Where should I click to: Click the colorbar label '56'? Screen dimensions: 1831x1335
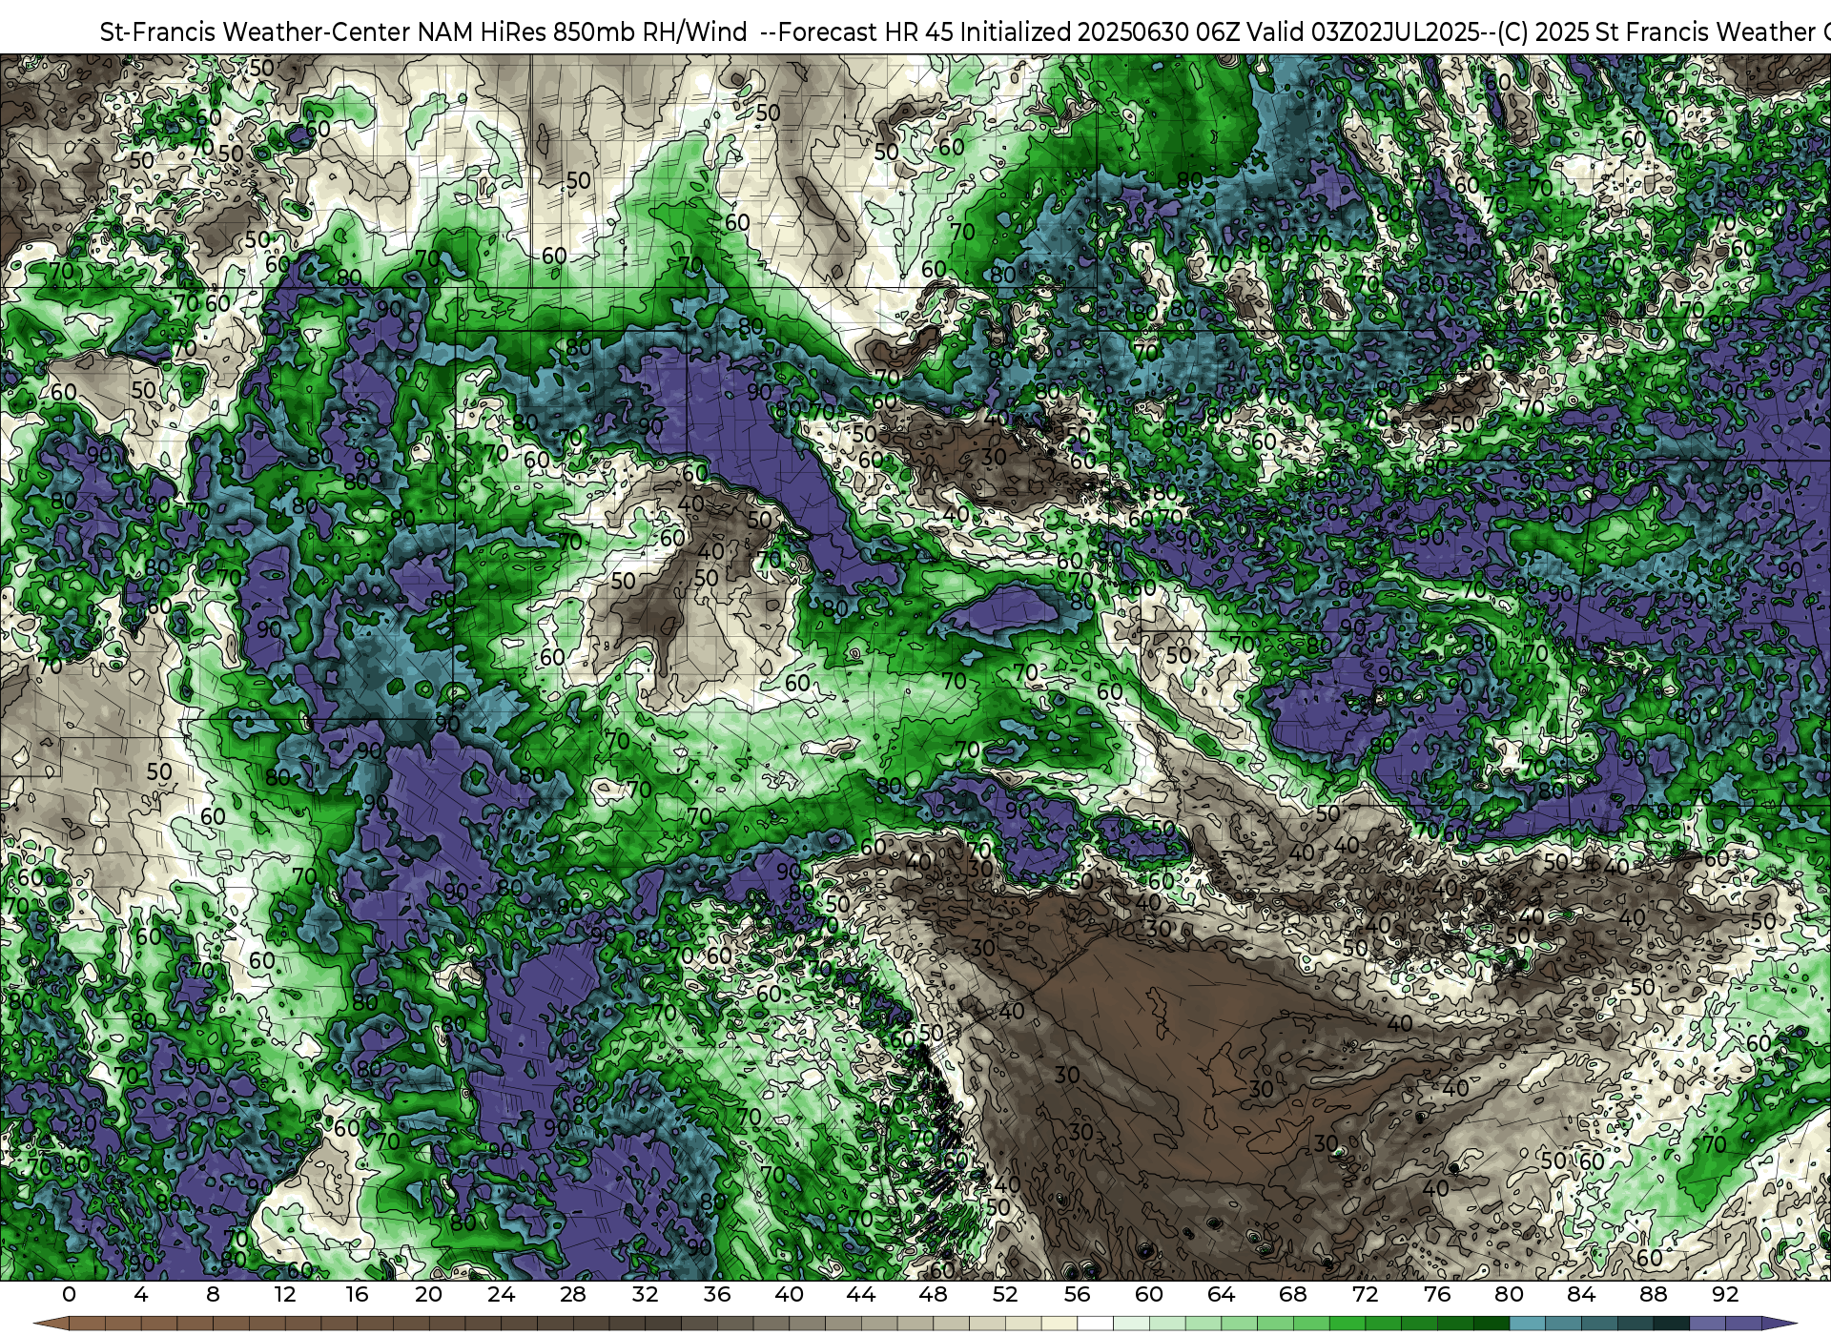pos(1077,1294)
